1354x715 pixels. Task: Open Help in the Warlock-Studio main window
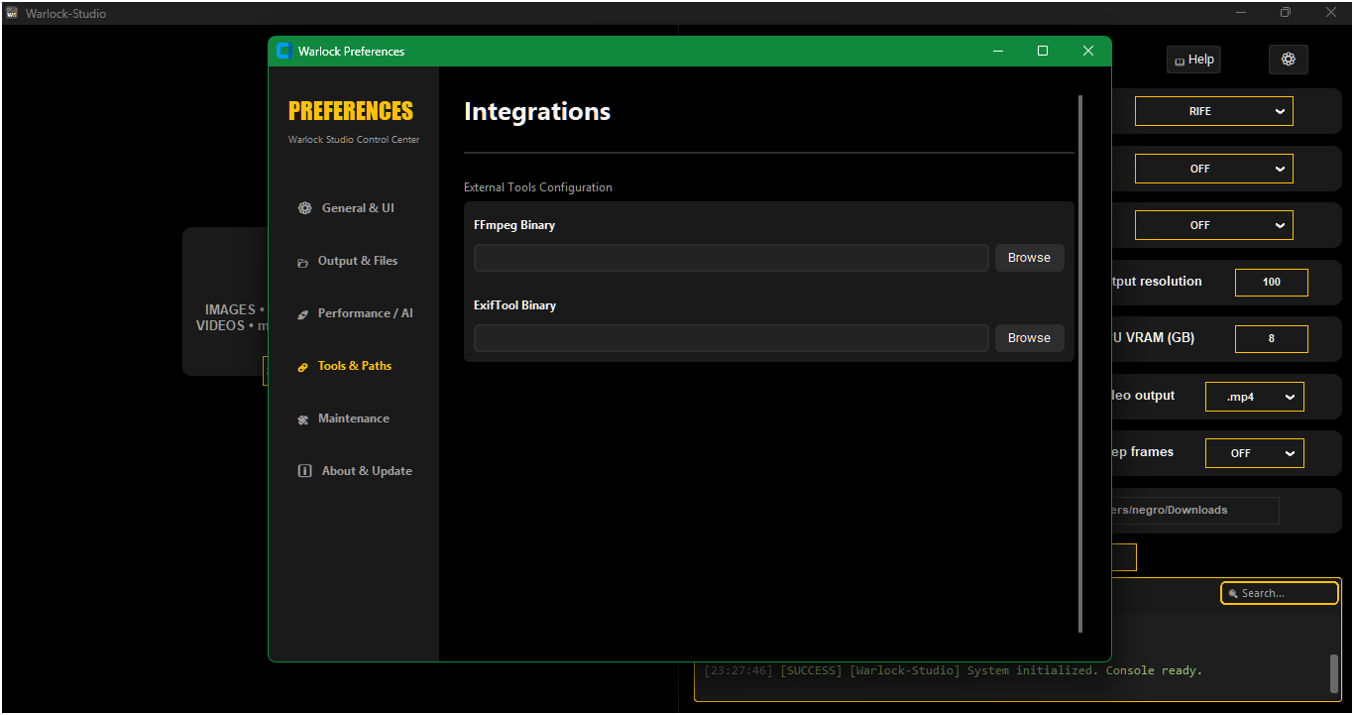click(x=1193, y=60)
